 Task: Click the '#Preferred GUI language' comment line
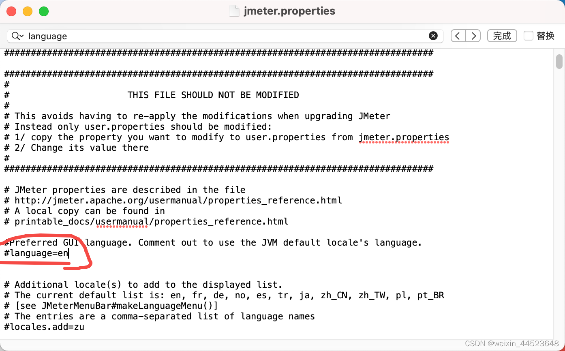(213, 242)
